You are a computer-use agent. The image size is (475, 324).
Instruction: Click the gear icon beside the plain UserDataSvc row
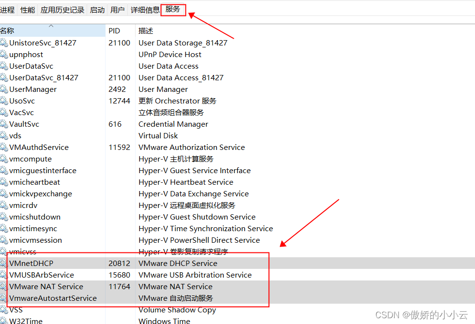[x=4, y=66]
